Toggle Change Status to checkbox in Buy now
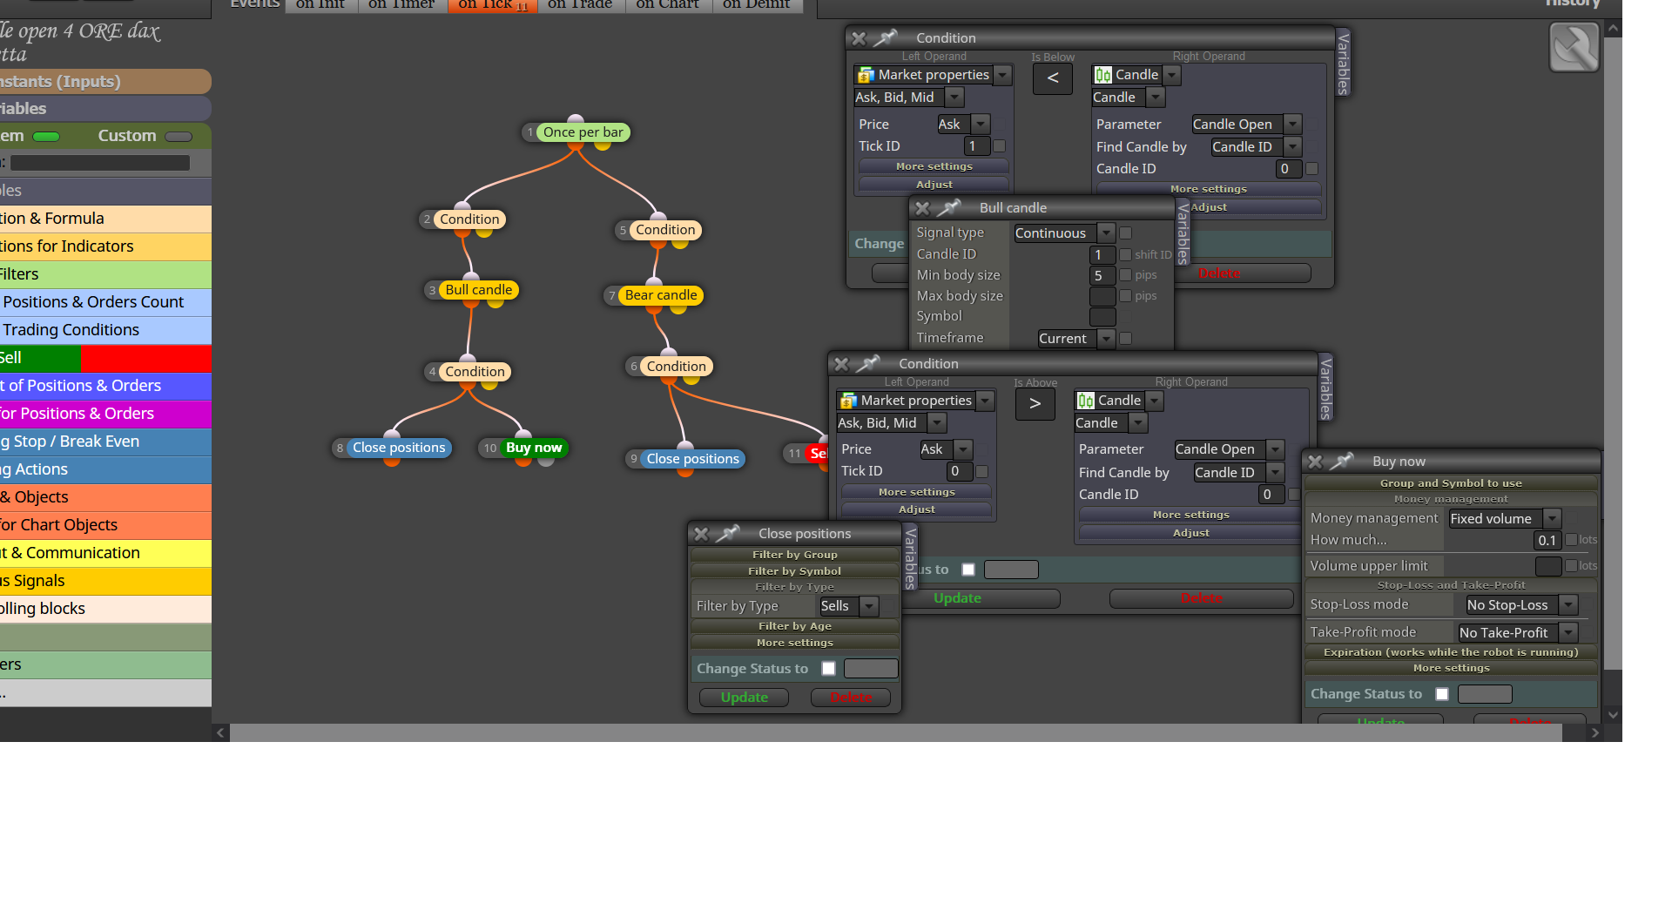This screenshot has width=1672, height=897. pos(1442,694)
